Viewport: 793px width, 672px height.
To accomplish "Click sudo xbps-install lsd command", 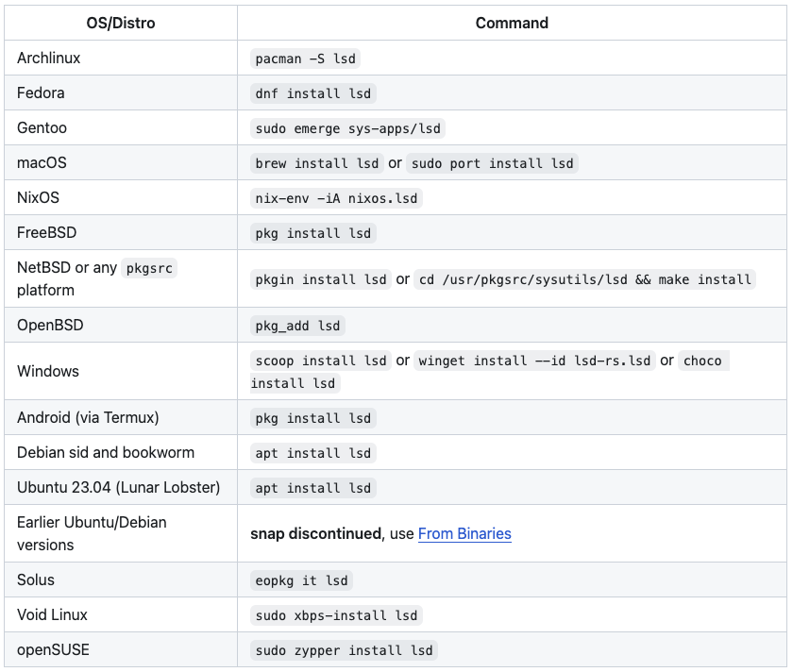I will click(336, 615).
